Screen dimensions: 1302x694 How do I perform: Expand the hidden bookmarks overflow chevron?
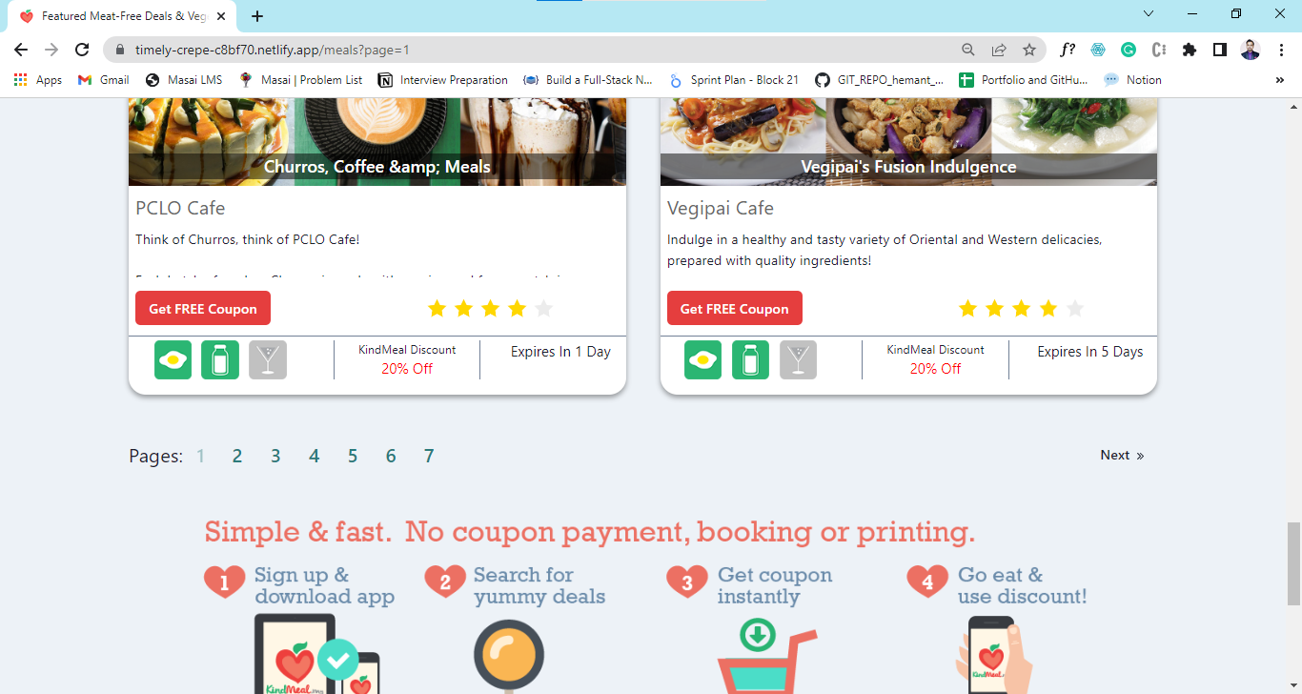coord(1279,80)
